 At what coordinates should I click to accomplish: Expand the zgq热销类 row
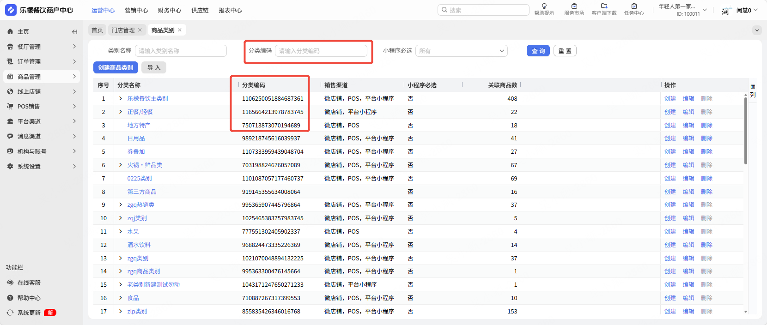tap(121, 205)
